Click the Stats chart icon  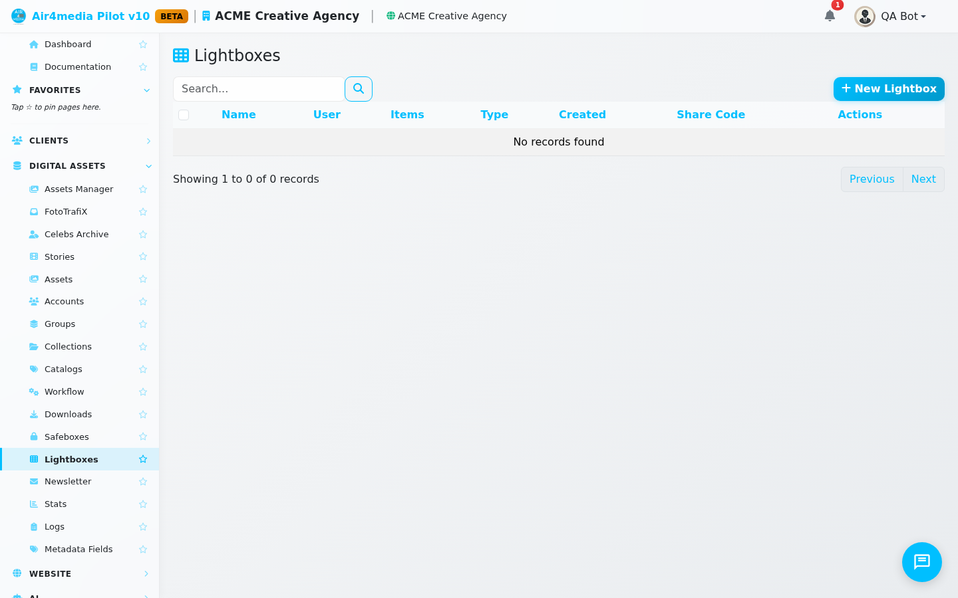(x=34, y=504)
